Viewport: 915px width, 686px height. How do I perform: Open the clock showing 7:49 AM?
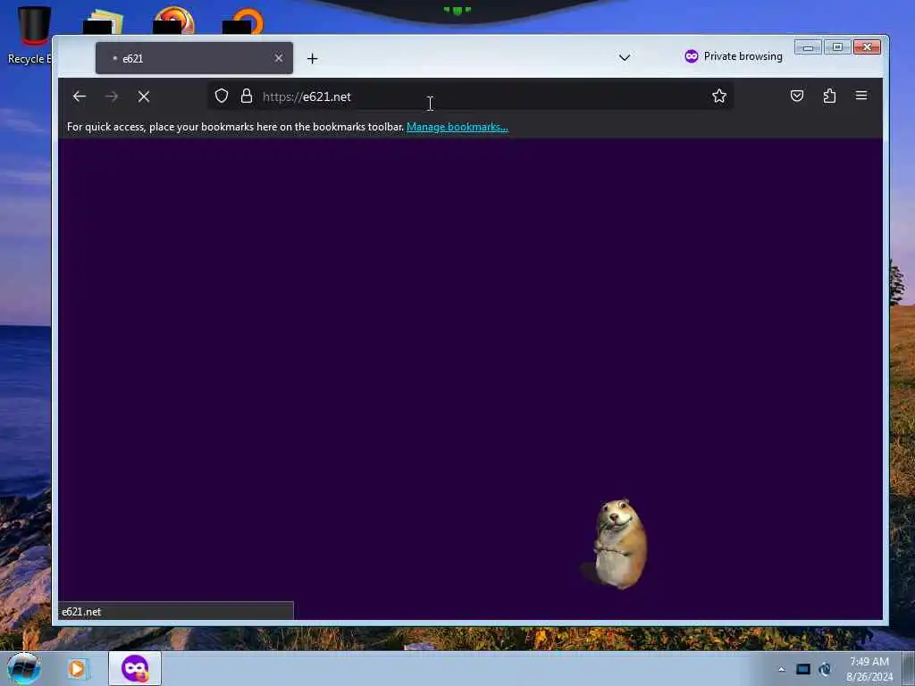(x=869, y=669)
